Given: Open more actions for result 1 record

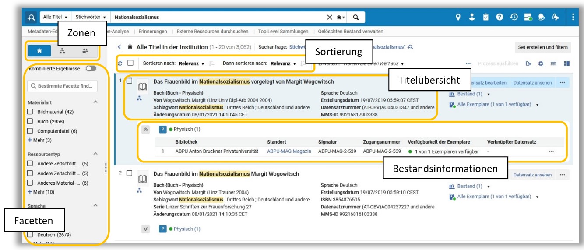Looking at the screenshot, I should coord(562,82).
